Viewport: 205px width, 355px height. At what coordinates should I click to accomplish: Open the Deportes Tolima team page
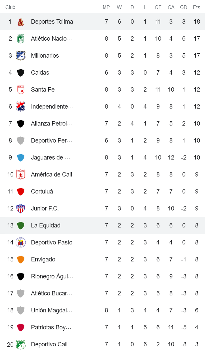tap(52, 21)
